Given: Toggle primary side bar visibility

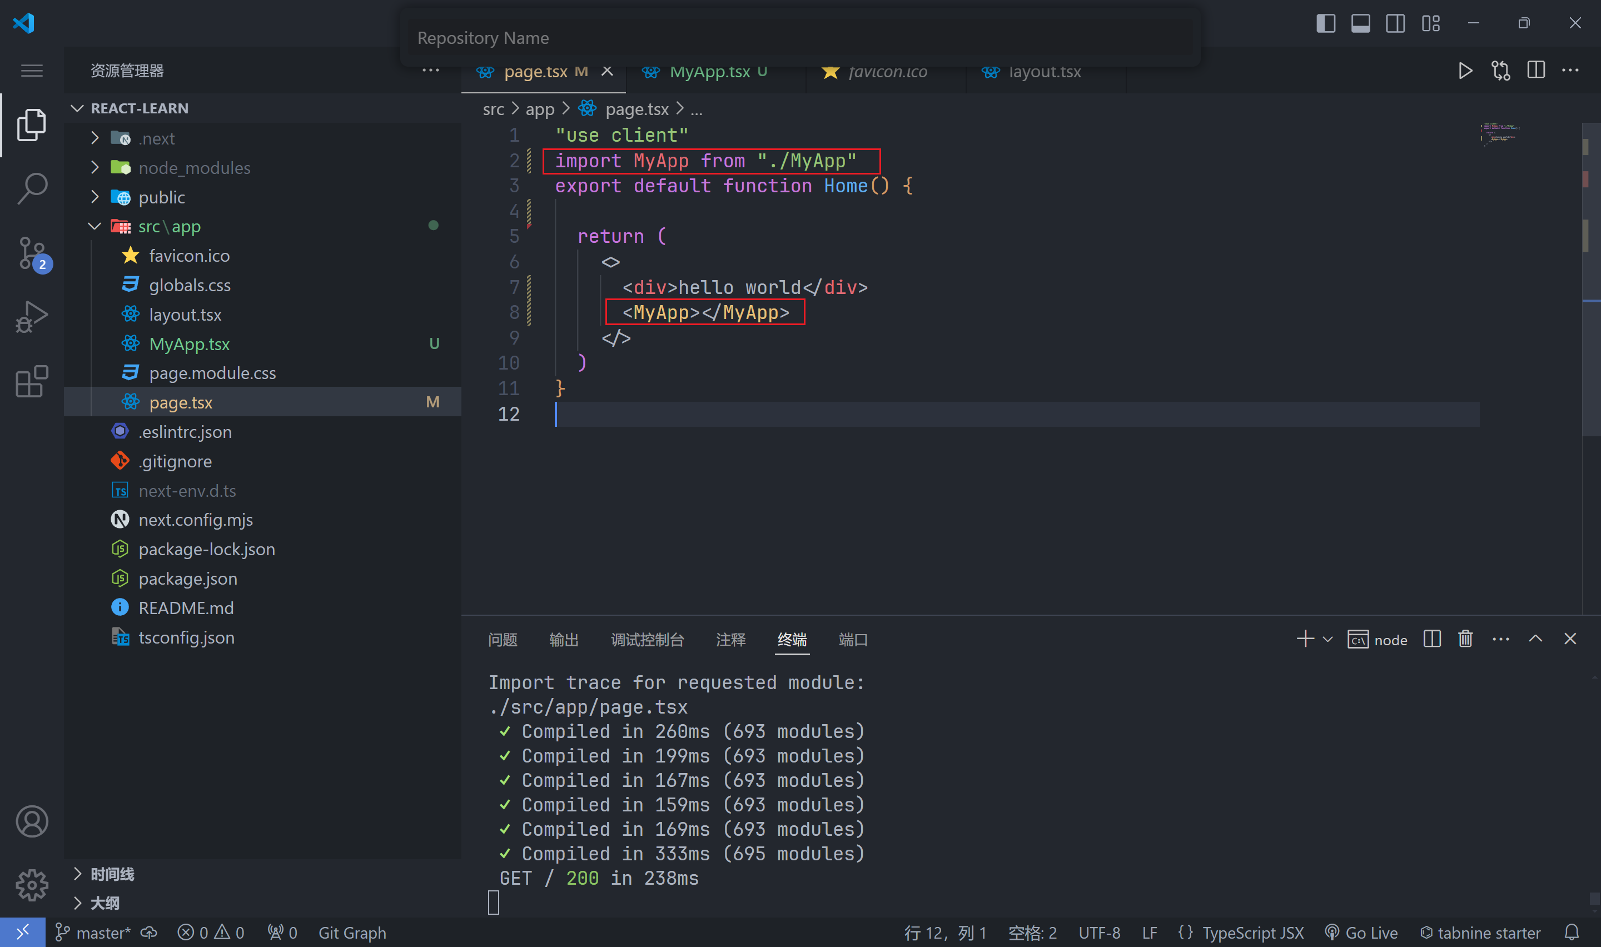Looking at the screenshot, I should pyautogui.click(x=1325, y=23).
